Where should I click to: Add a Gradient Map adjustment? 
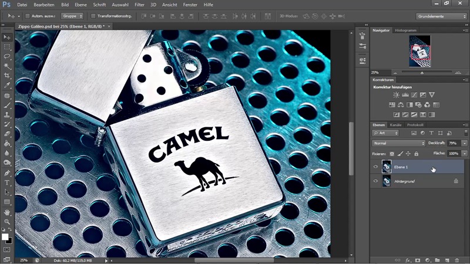click(x=432, y=114)
